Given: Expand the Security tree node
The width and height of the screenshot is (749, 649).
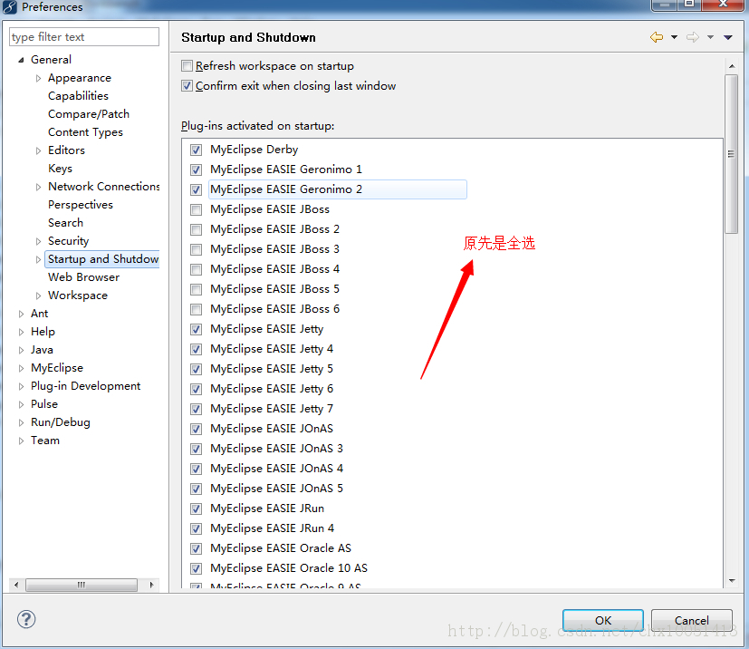Looking at the screenshot, I should [x=38, y=241].
